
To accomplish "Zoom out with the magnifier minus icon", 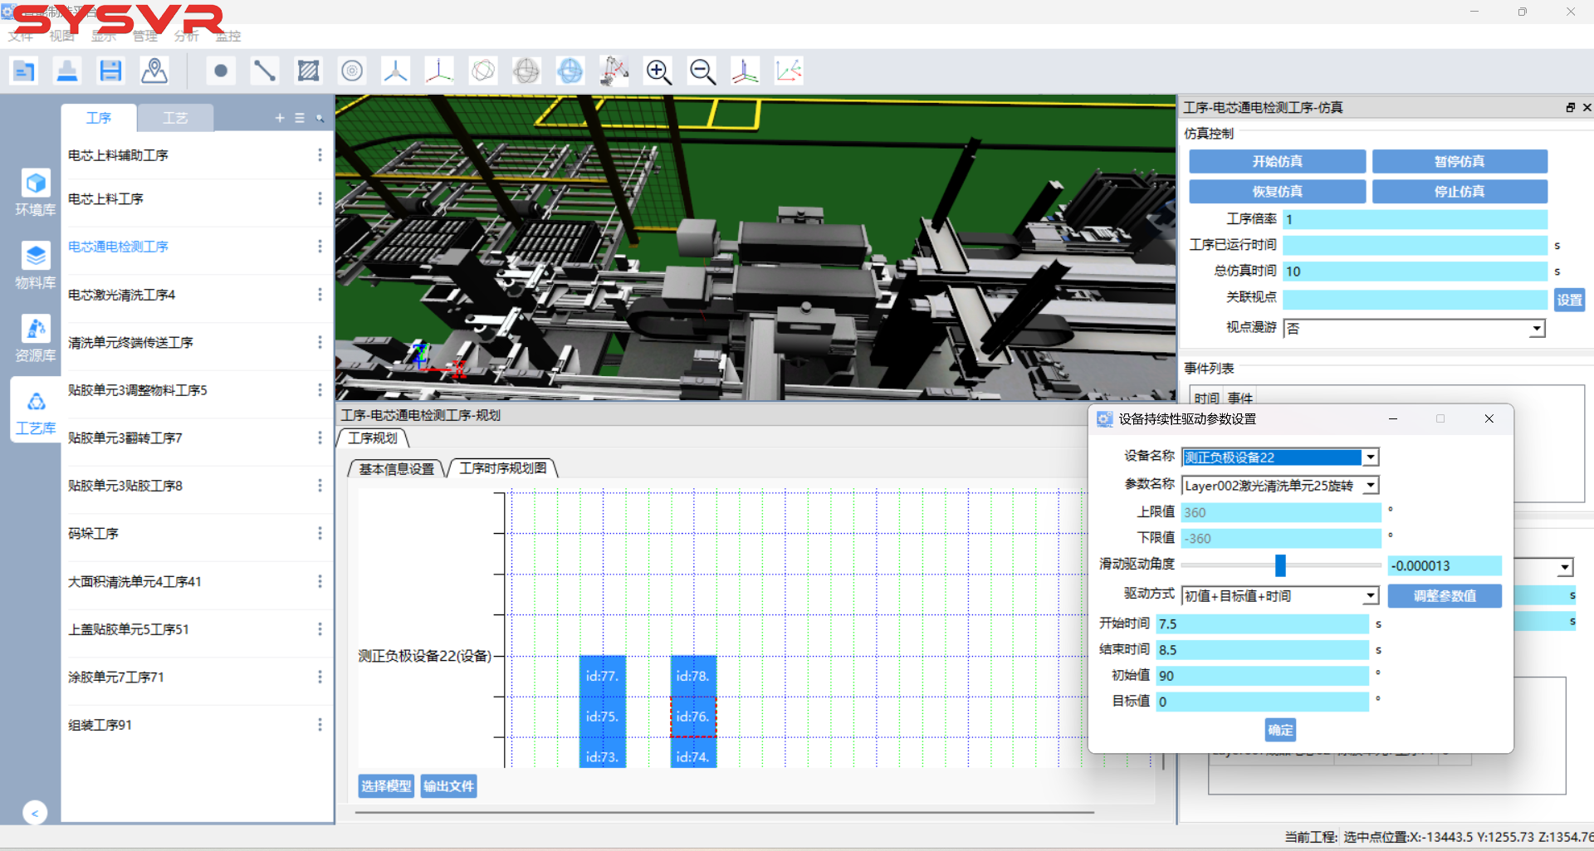I will pos(702,71).
